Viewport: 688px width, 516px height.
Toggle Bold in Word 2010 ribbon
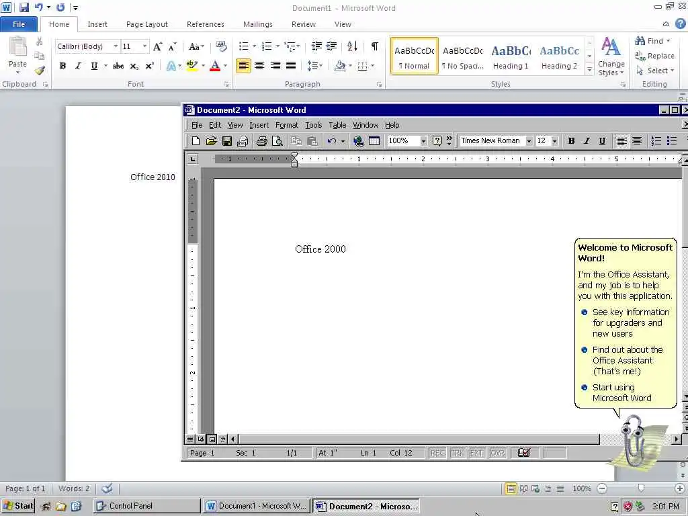point(62,66)
